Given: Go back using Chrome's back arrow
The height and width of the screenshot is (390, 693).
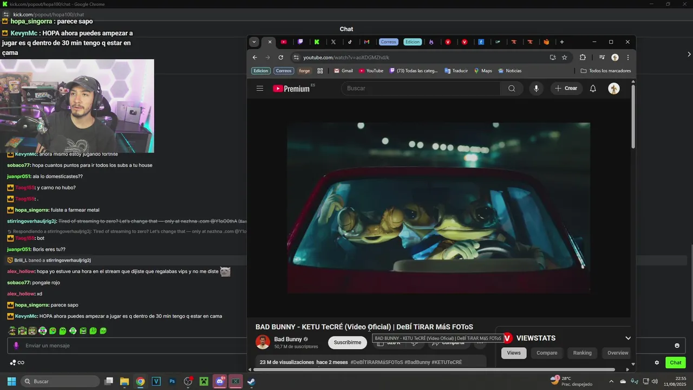Looking at the screenshot, I should pyautogui.click(x=255, y=57).
